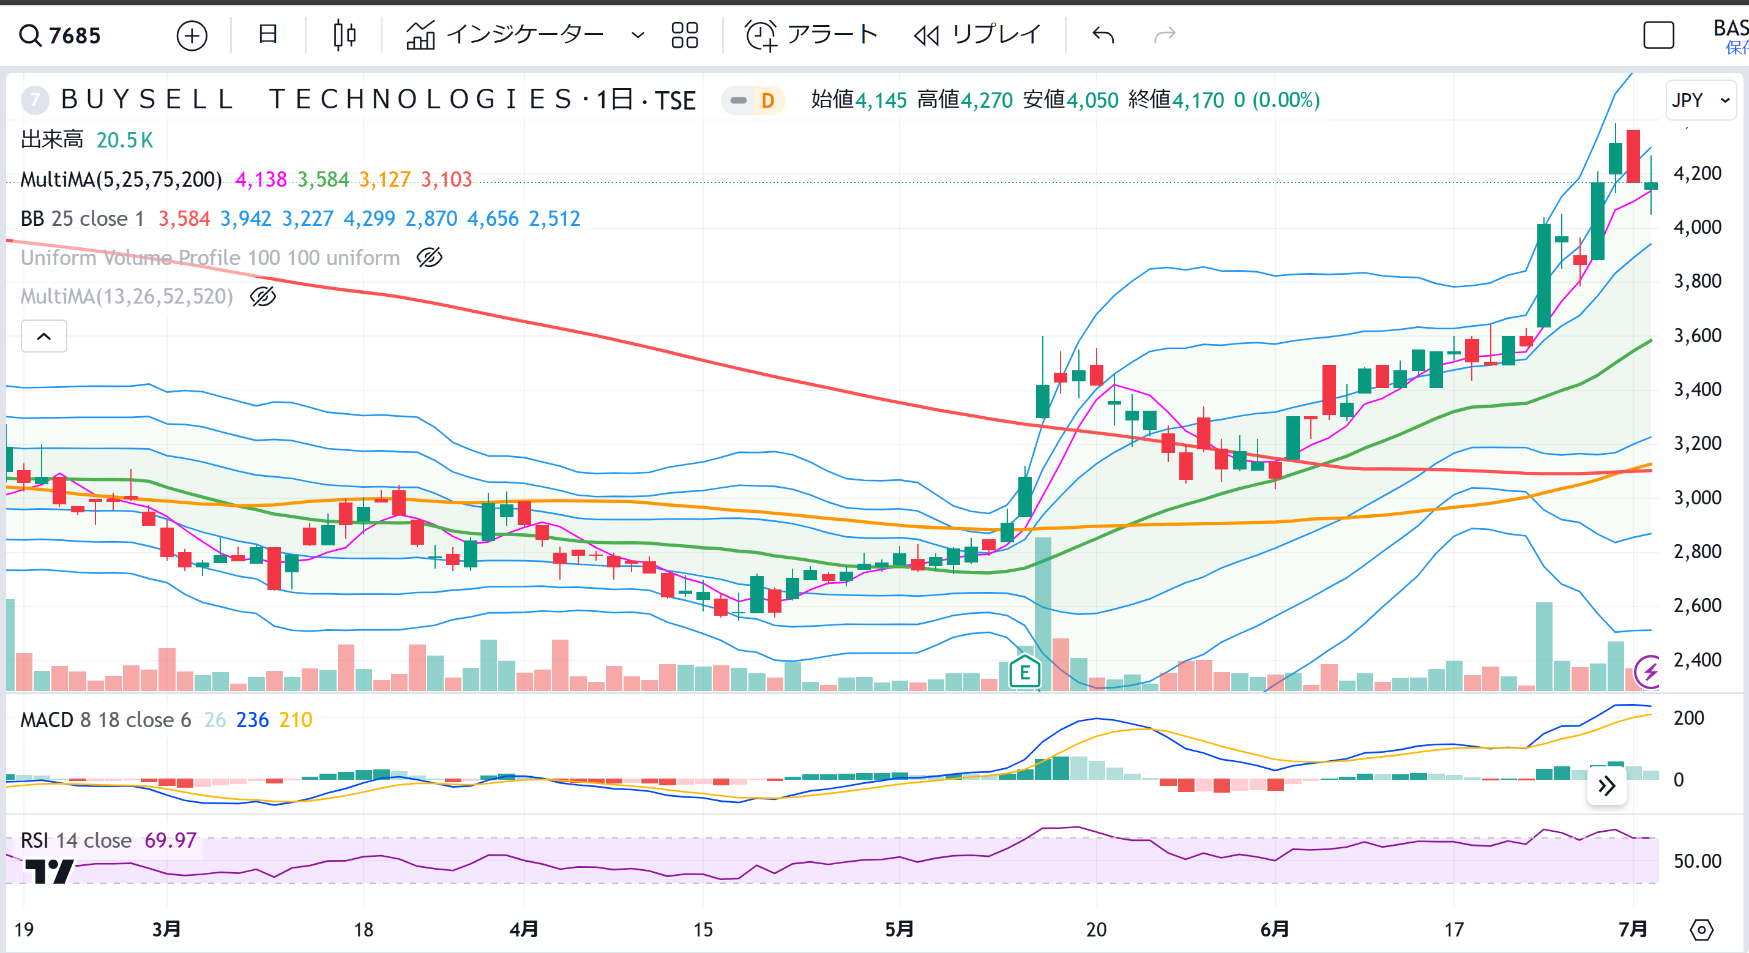Click the add symbol plus button

pyautogui.click(x=192, y=36)
